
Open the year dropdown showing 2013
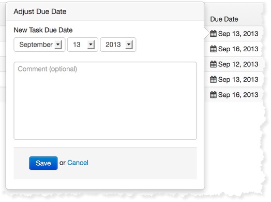118,45
